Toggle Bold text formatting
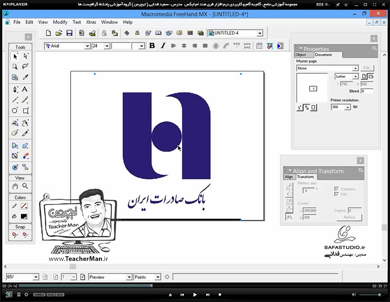Viewport: 390px width, 302px height. (152, 46)
